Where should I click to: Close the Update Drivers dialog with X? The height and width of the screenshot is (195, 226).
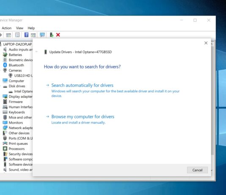[x=206, y=43]
